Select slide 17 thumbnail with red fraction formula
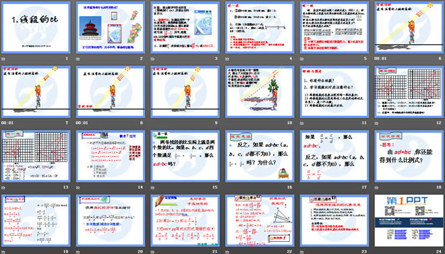 pos(334,156)
